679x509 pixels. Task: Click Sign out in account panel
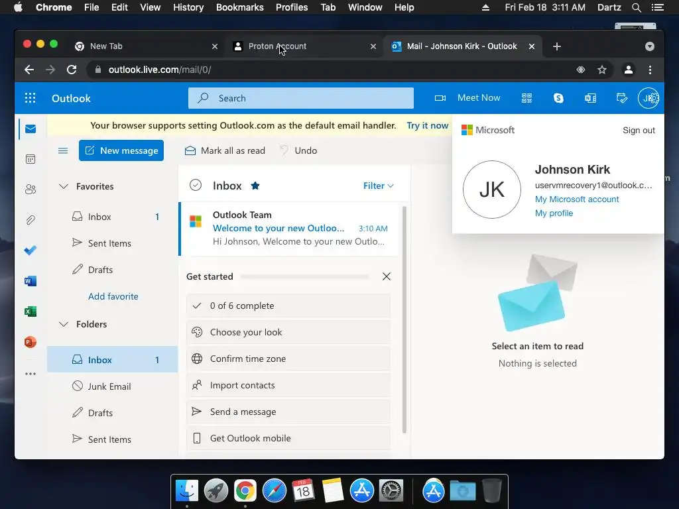pos(639,131)
